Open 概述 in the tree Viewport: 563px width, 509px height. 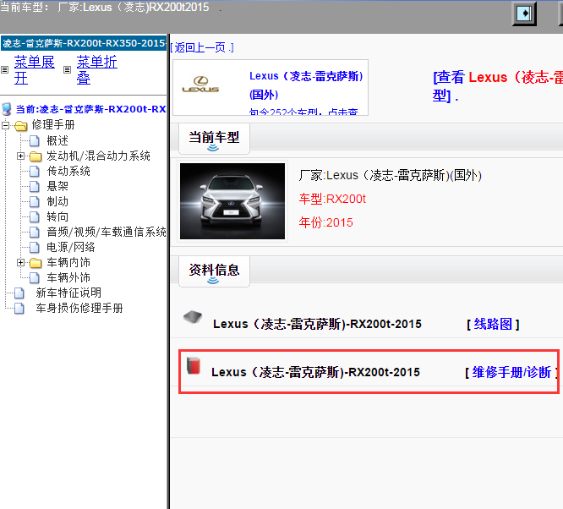pos(57,140)
